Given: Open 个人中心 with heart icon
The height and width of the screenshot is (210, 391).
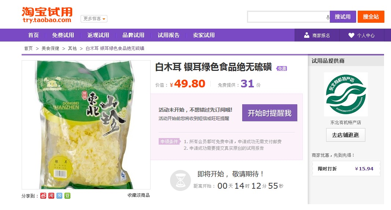Looking at the screenshot, I should (362, 35).
